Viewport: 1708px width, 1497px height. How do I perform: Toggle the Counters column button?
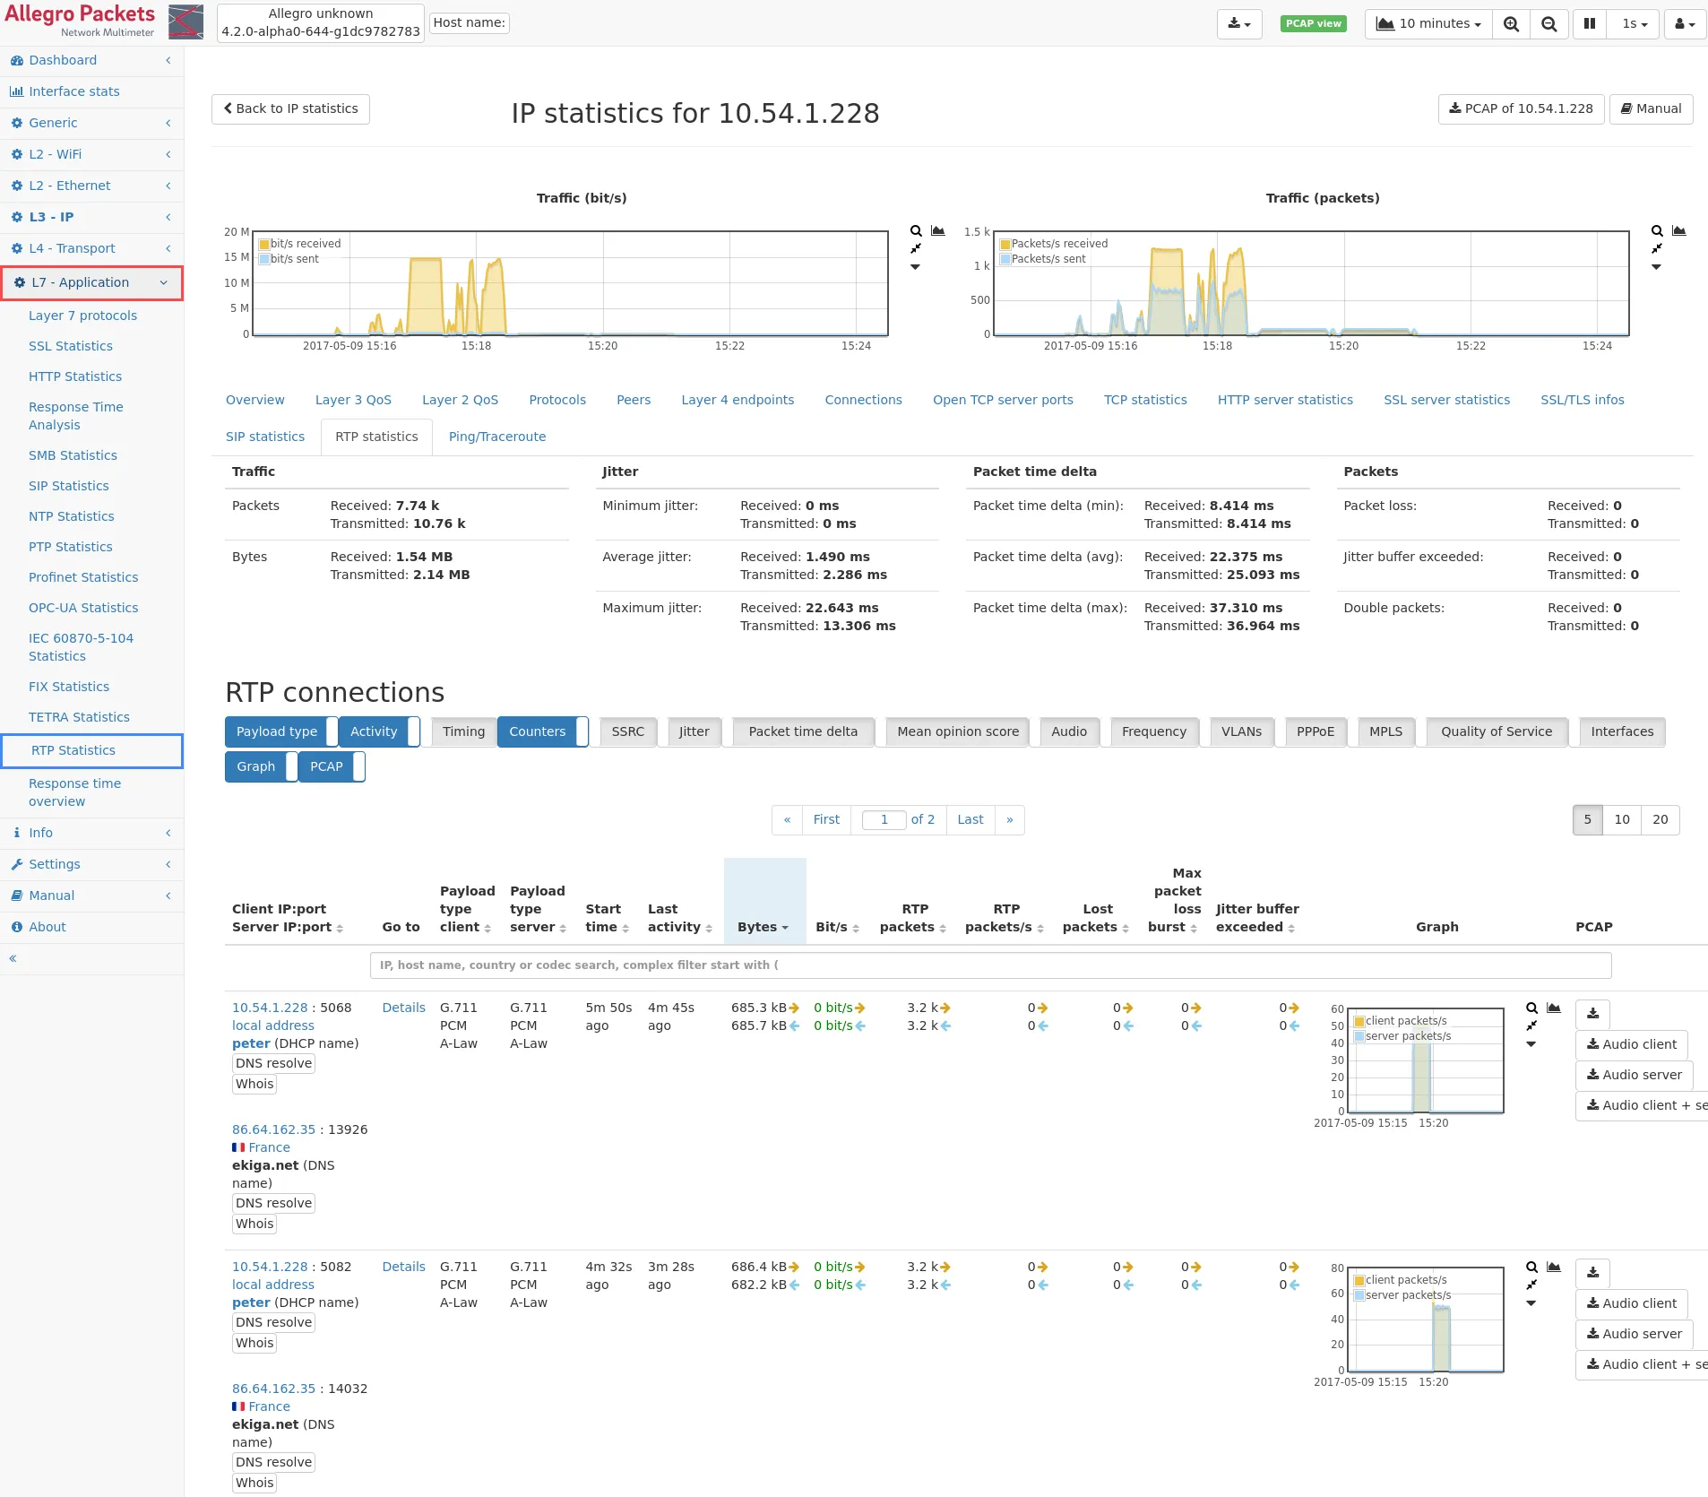pos(538,731)
